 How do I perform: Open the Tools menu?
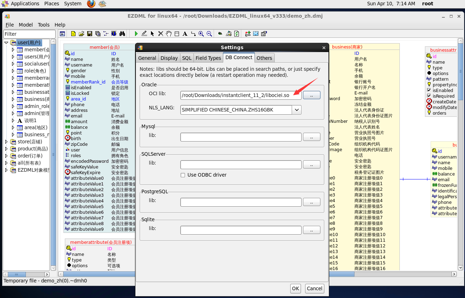coord(44,24)
